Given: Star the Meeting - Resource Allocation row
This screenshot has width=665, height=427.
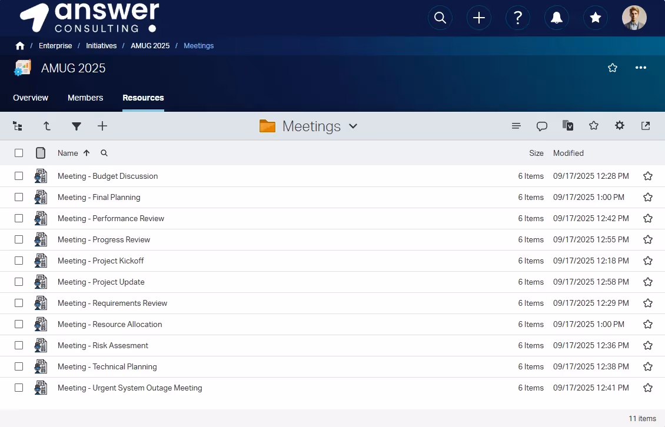Looking at the screenshot, I should coord(647,325).
